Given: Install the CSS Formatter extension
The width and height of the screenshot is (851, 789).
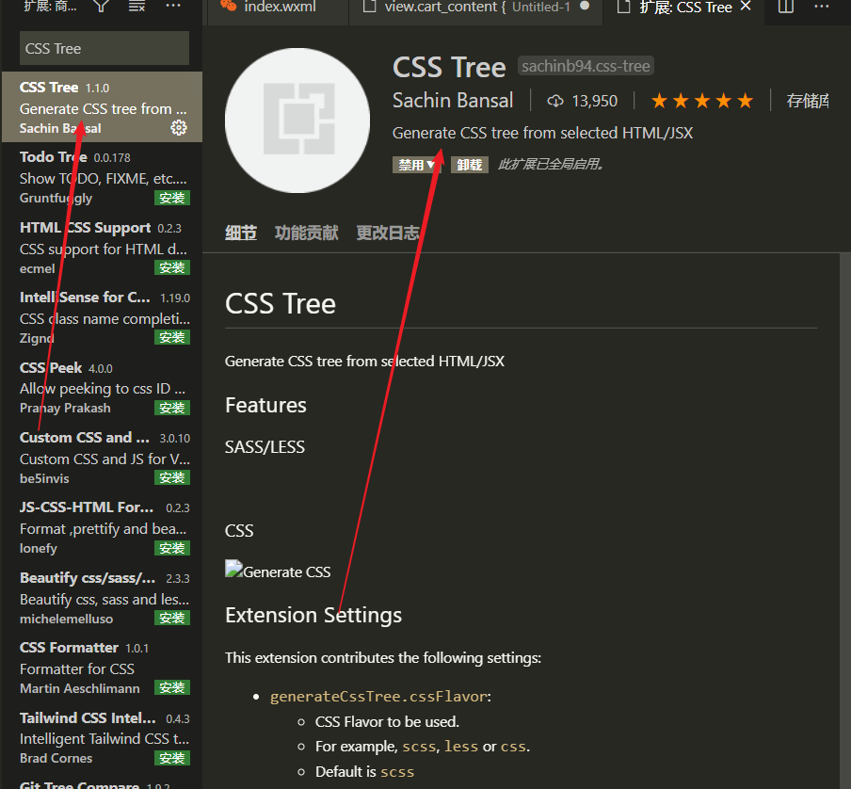Looking at the screenshot, I should pos(172,687).
